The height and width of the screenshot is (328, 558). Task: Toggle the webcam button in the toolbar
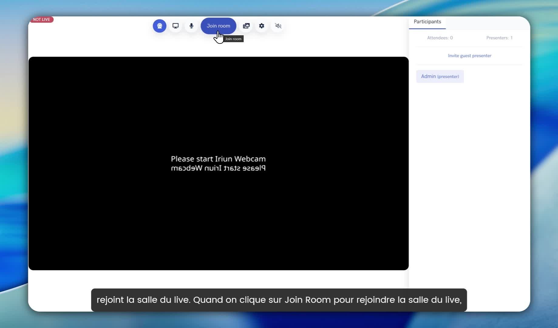pyautogui.click(x=159, y=26)
